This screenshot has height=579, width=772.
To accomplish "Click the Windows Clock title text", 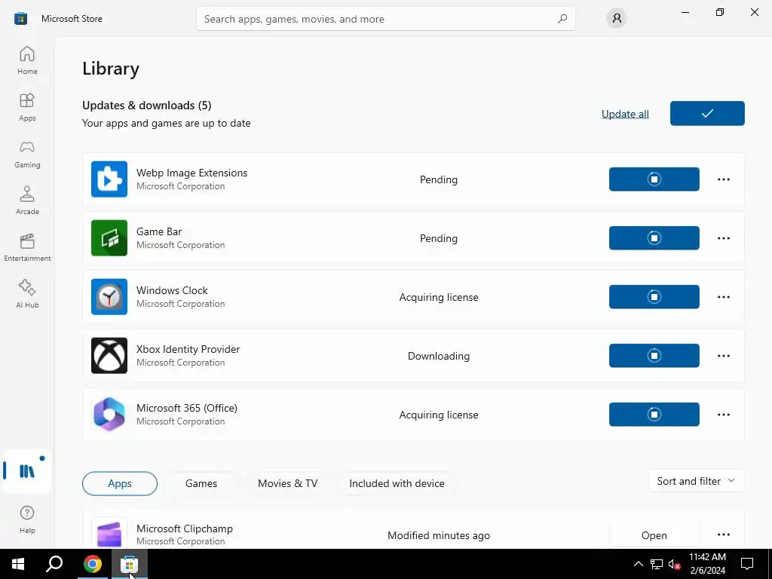I will pos(172,290).
